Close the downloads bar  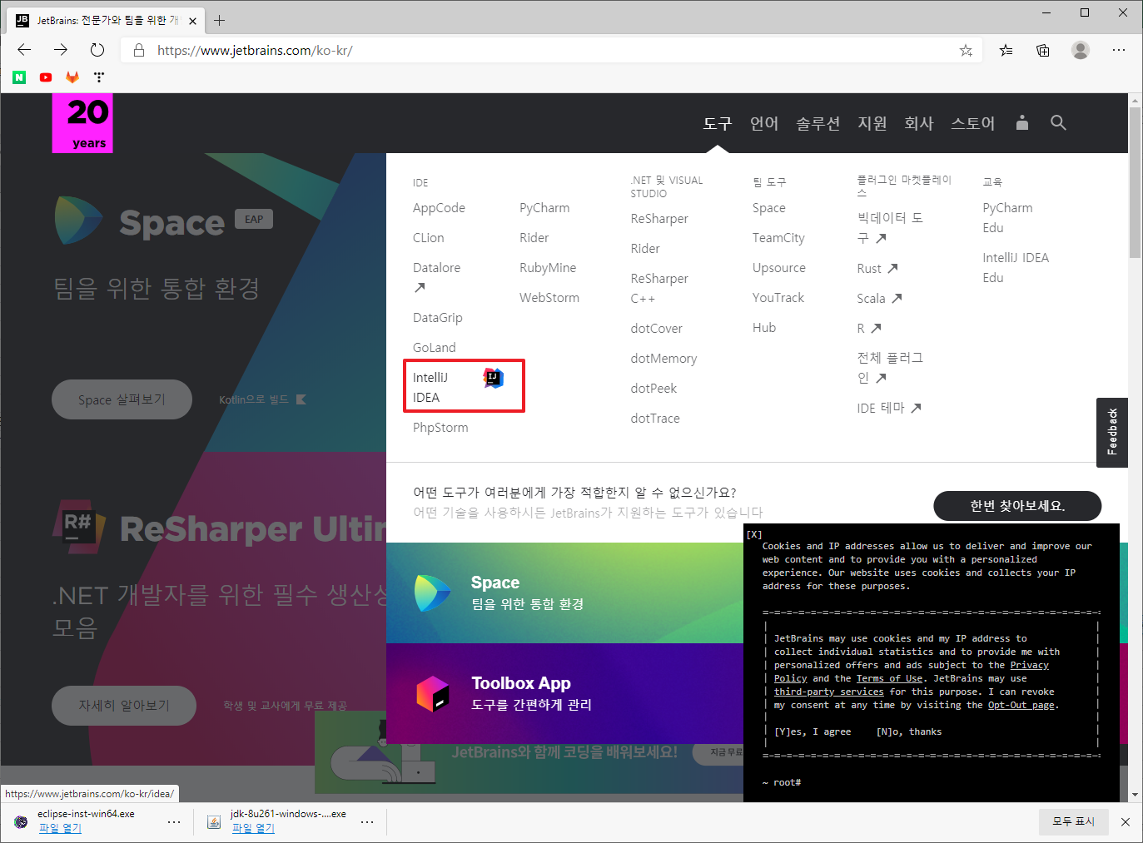tap(1126, 821)
